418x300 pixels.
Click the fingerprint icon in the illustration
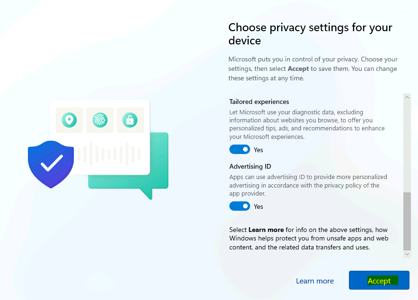click(x=100, y=120)
